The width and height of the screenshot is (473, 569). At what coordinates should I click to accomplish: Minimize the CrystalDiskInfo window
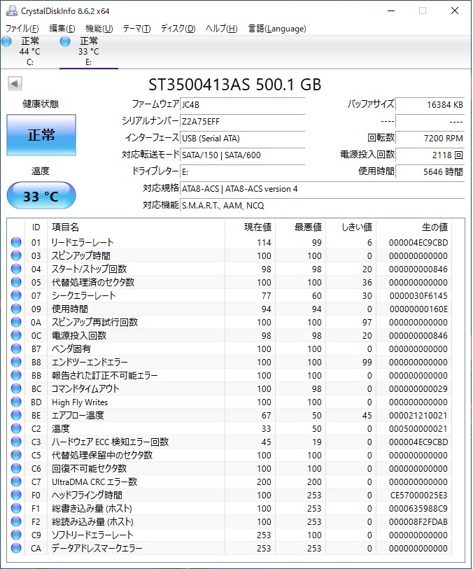391,10
